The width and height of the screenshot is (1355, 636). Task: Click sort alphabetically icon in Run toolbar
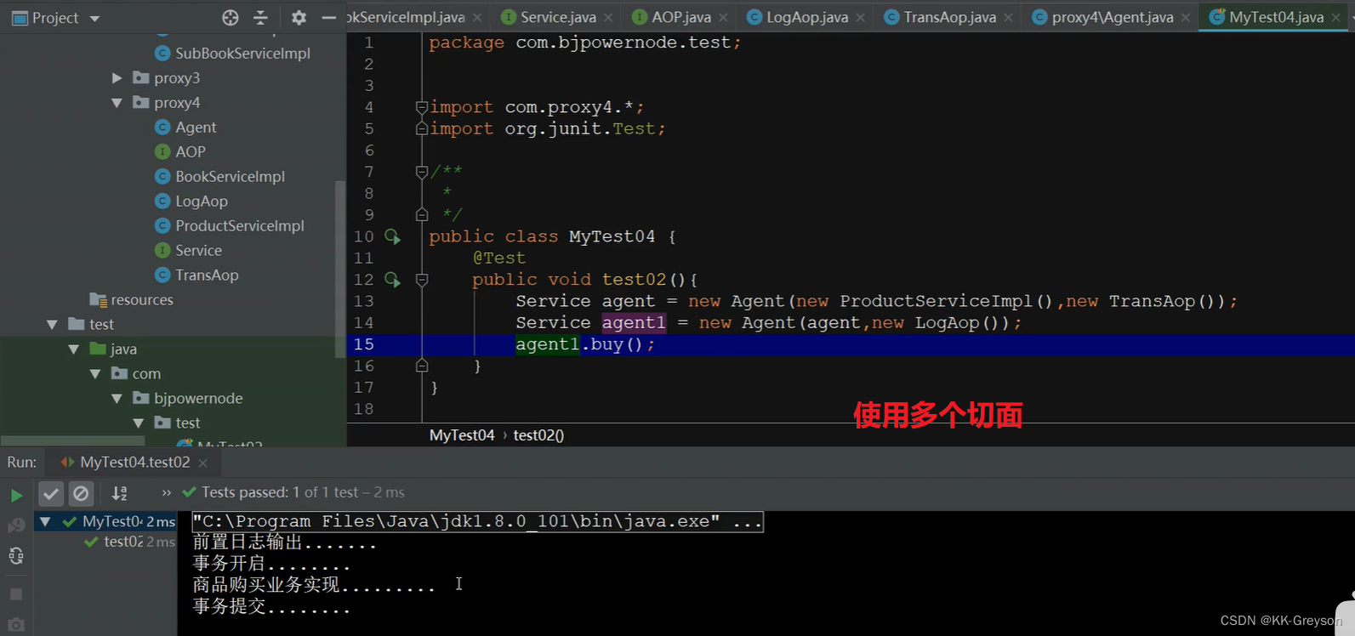120,493
